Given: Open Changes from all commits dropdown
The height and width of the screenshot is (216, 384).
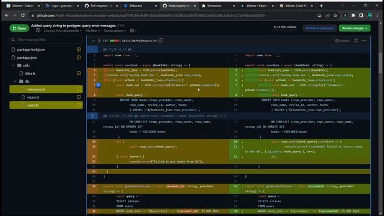Looking at the screenshot, I should click(62, 31).
